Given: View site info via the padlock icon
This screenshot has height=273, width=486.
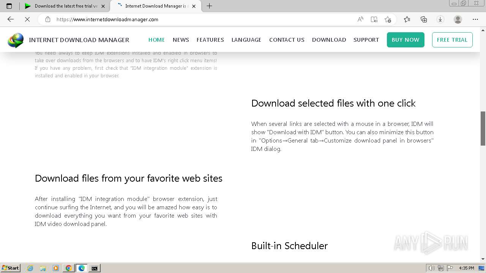Looking at the screenshot, I should click(48, 19).
